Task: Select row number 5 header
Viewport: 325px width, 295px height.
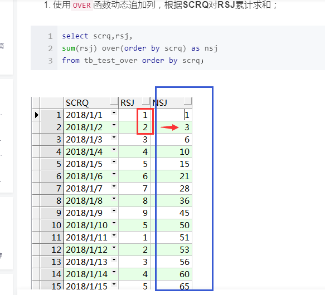Action: click(52, 164)
